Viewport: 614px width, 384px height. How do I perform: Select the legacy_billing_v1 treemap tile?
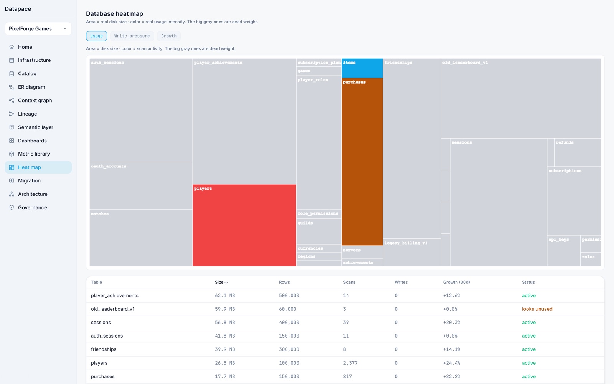pos(412,253)
